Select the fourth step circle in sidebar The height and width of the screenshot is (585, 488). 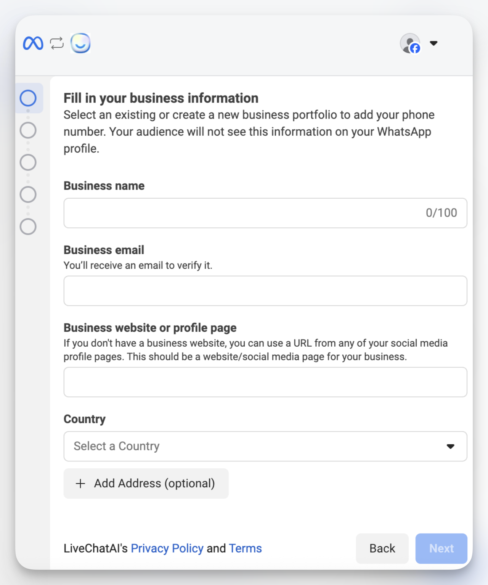click(28, 194)
